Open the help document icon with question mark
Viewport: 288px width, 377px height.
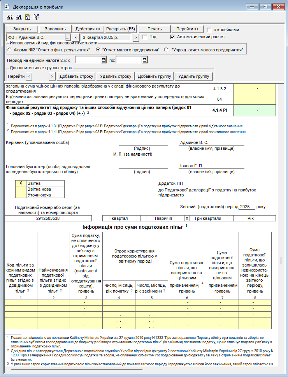tap(27, 17)
